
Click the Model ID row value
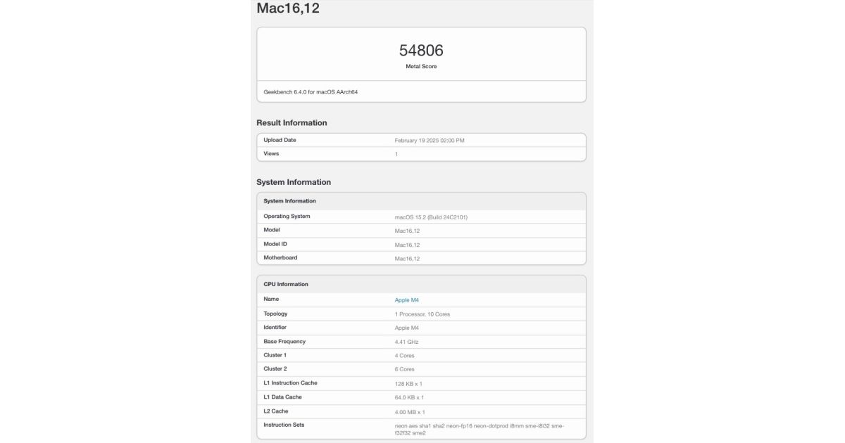click(407, 245)
